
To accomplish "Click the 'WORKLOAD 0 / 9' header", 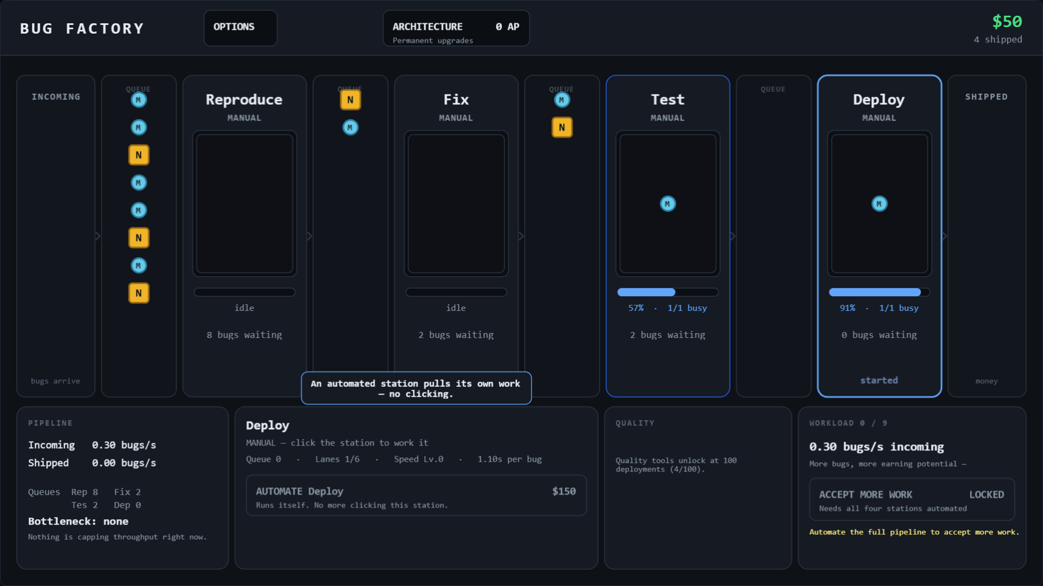I will (x=849, y=423).
